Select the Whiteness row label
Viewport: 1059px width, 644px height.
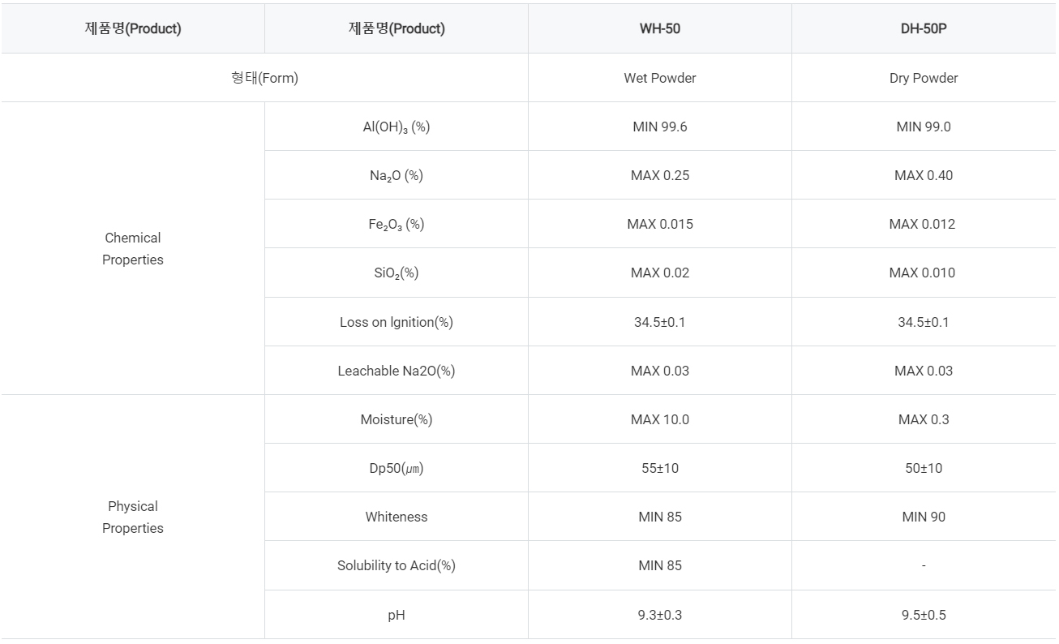tap(396, 517)
